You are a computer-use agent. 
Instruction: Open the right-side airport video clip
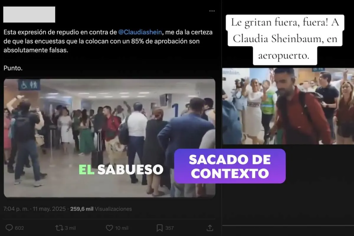(x=288, y=106)
